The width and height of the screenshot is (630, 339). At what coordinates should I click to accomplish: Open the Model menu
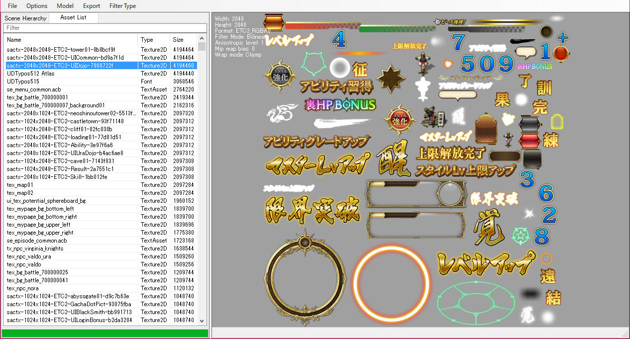point(65,6)
